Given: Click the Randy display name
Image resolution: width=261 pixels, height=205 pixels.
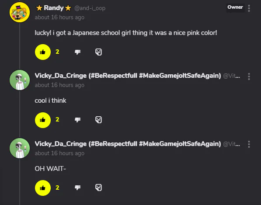Looking at the screenshot, I should (54, 8).
